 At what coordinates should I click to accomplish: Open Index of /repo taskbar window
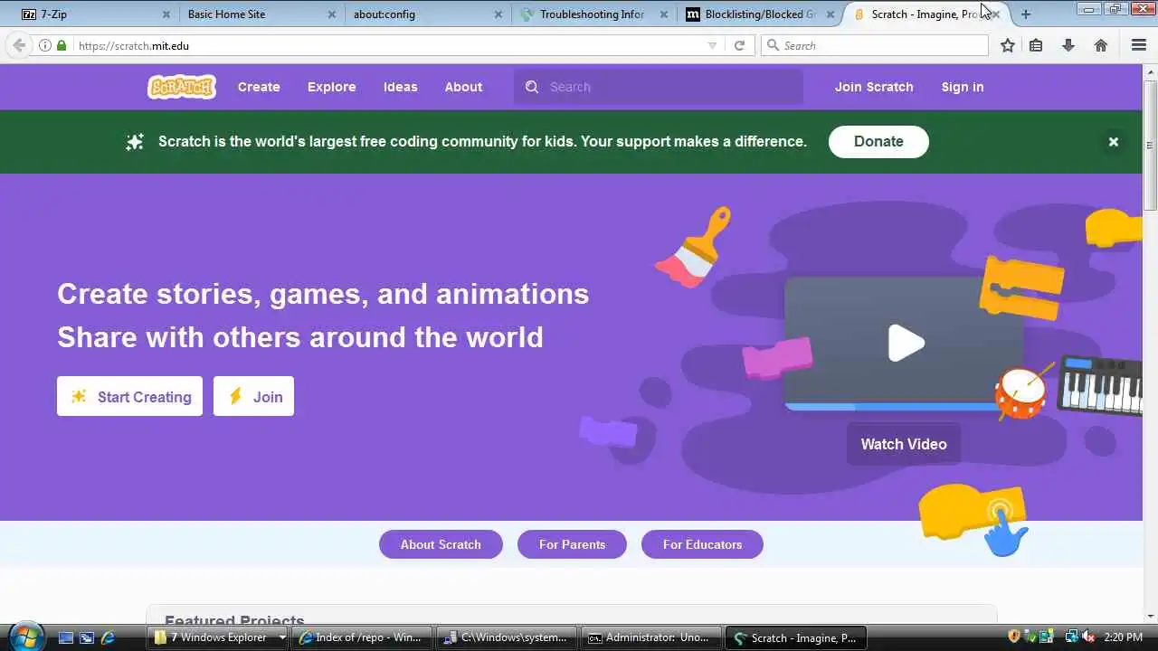coord(362,637)
